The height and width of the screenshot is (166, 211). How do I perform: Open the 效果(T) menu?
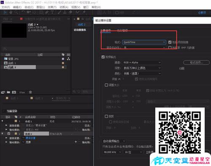tap(52, 7)
